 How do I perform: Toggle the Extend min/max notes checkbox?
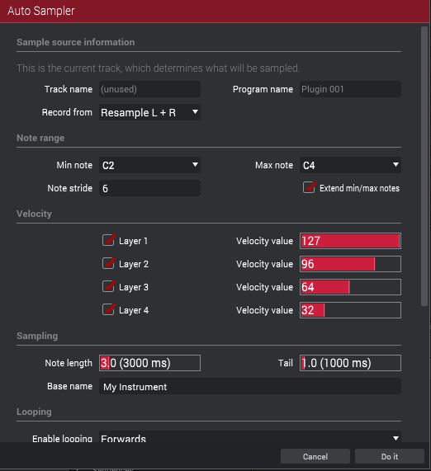tap(309, 188)
